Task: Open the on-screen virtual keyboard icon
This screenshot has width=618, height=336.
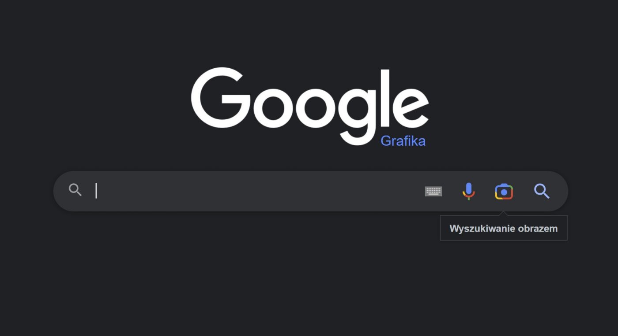Action: [433, 192]
